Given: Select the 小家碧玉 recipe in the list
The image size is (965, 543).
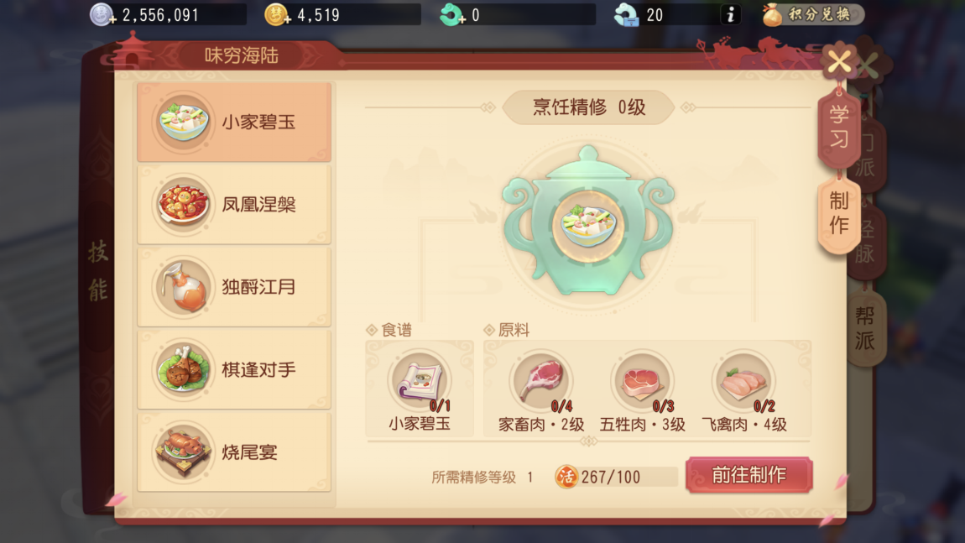Looking at the screenshot, I should click(234, 122).
